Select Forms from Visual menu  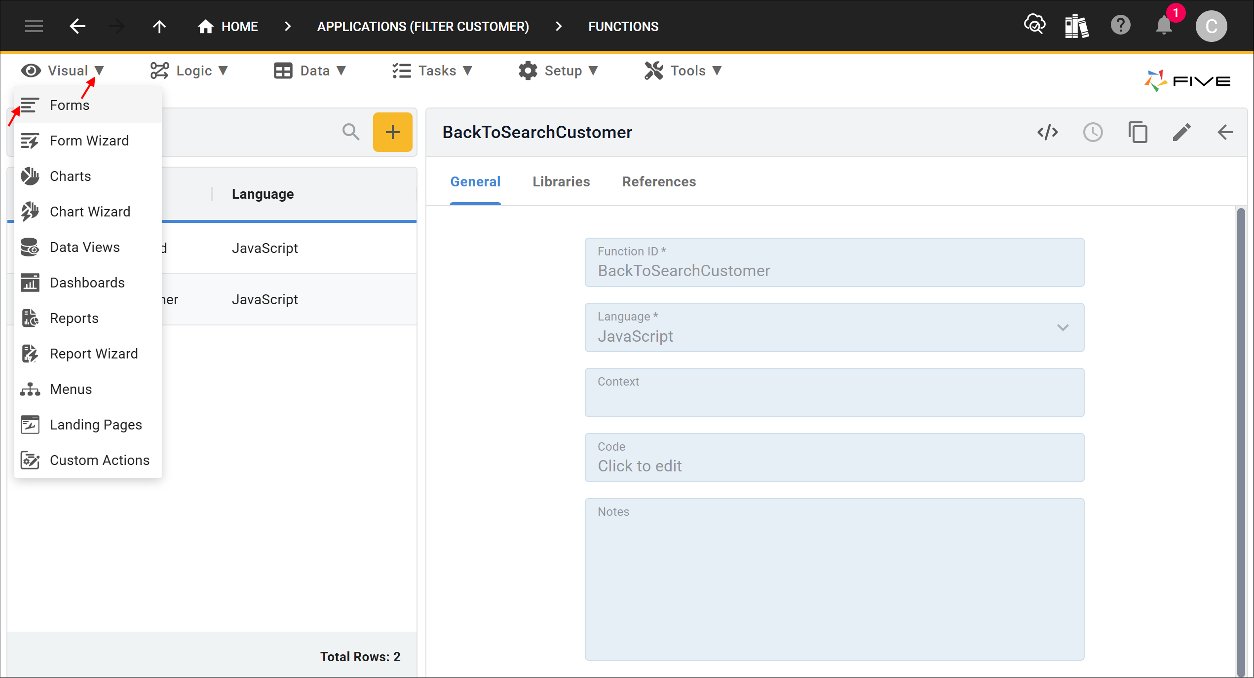tap(88, 105)
